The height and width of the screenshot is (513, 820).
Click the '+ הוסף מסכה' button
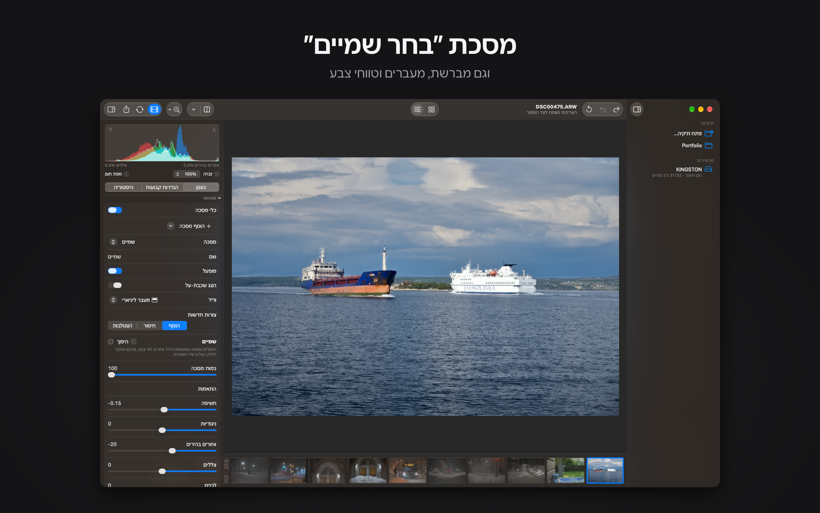[x=195, y=226]
